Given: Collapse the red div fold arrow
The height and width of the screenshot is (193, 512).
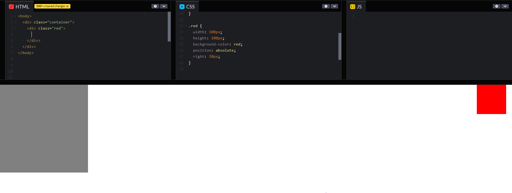Looking at the screenshot, I should (15, 28).
